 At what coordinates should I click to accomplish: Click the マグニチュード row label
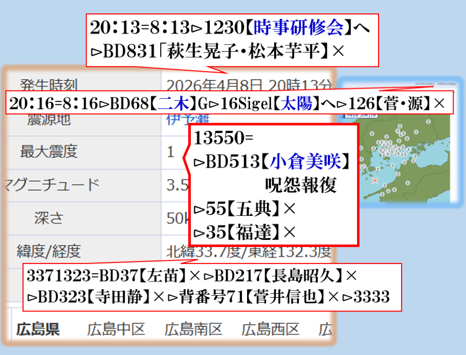tap(49, 185)
